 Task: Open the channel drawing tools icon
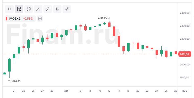48,9
